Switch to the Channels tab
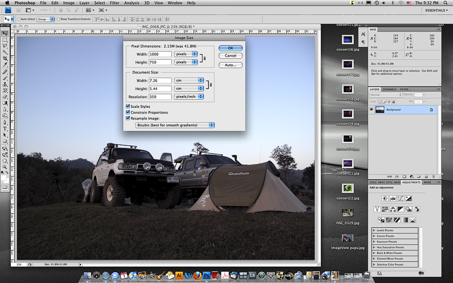 [389, 89]
